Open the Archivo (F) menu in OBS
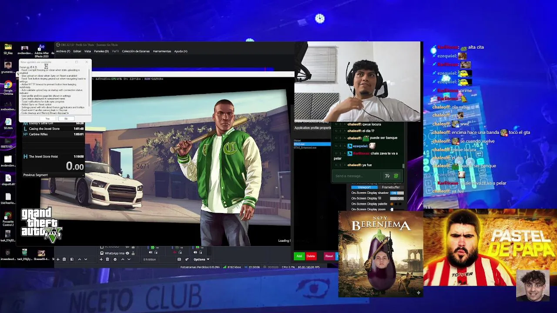557x313 pixels. point(63,51)
